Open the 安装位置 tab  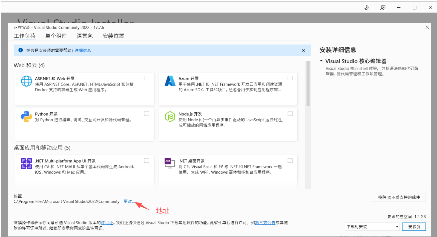(113, 36)
